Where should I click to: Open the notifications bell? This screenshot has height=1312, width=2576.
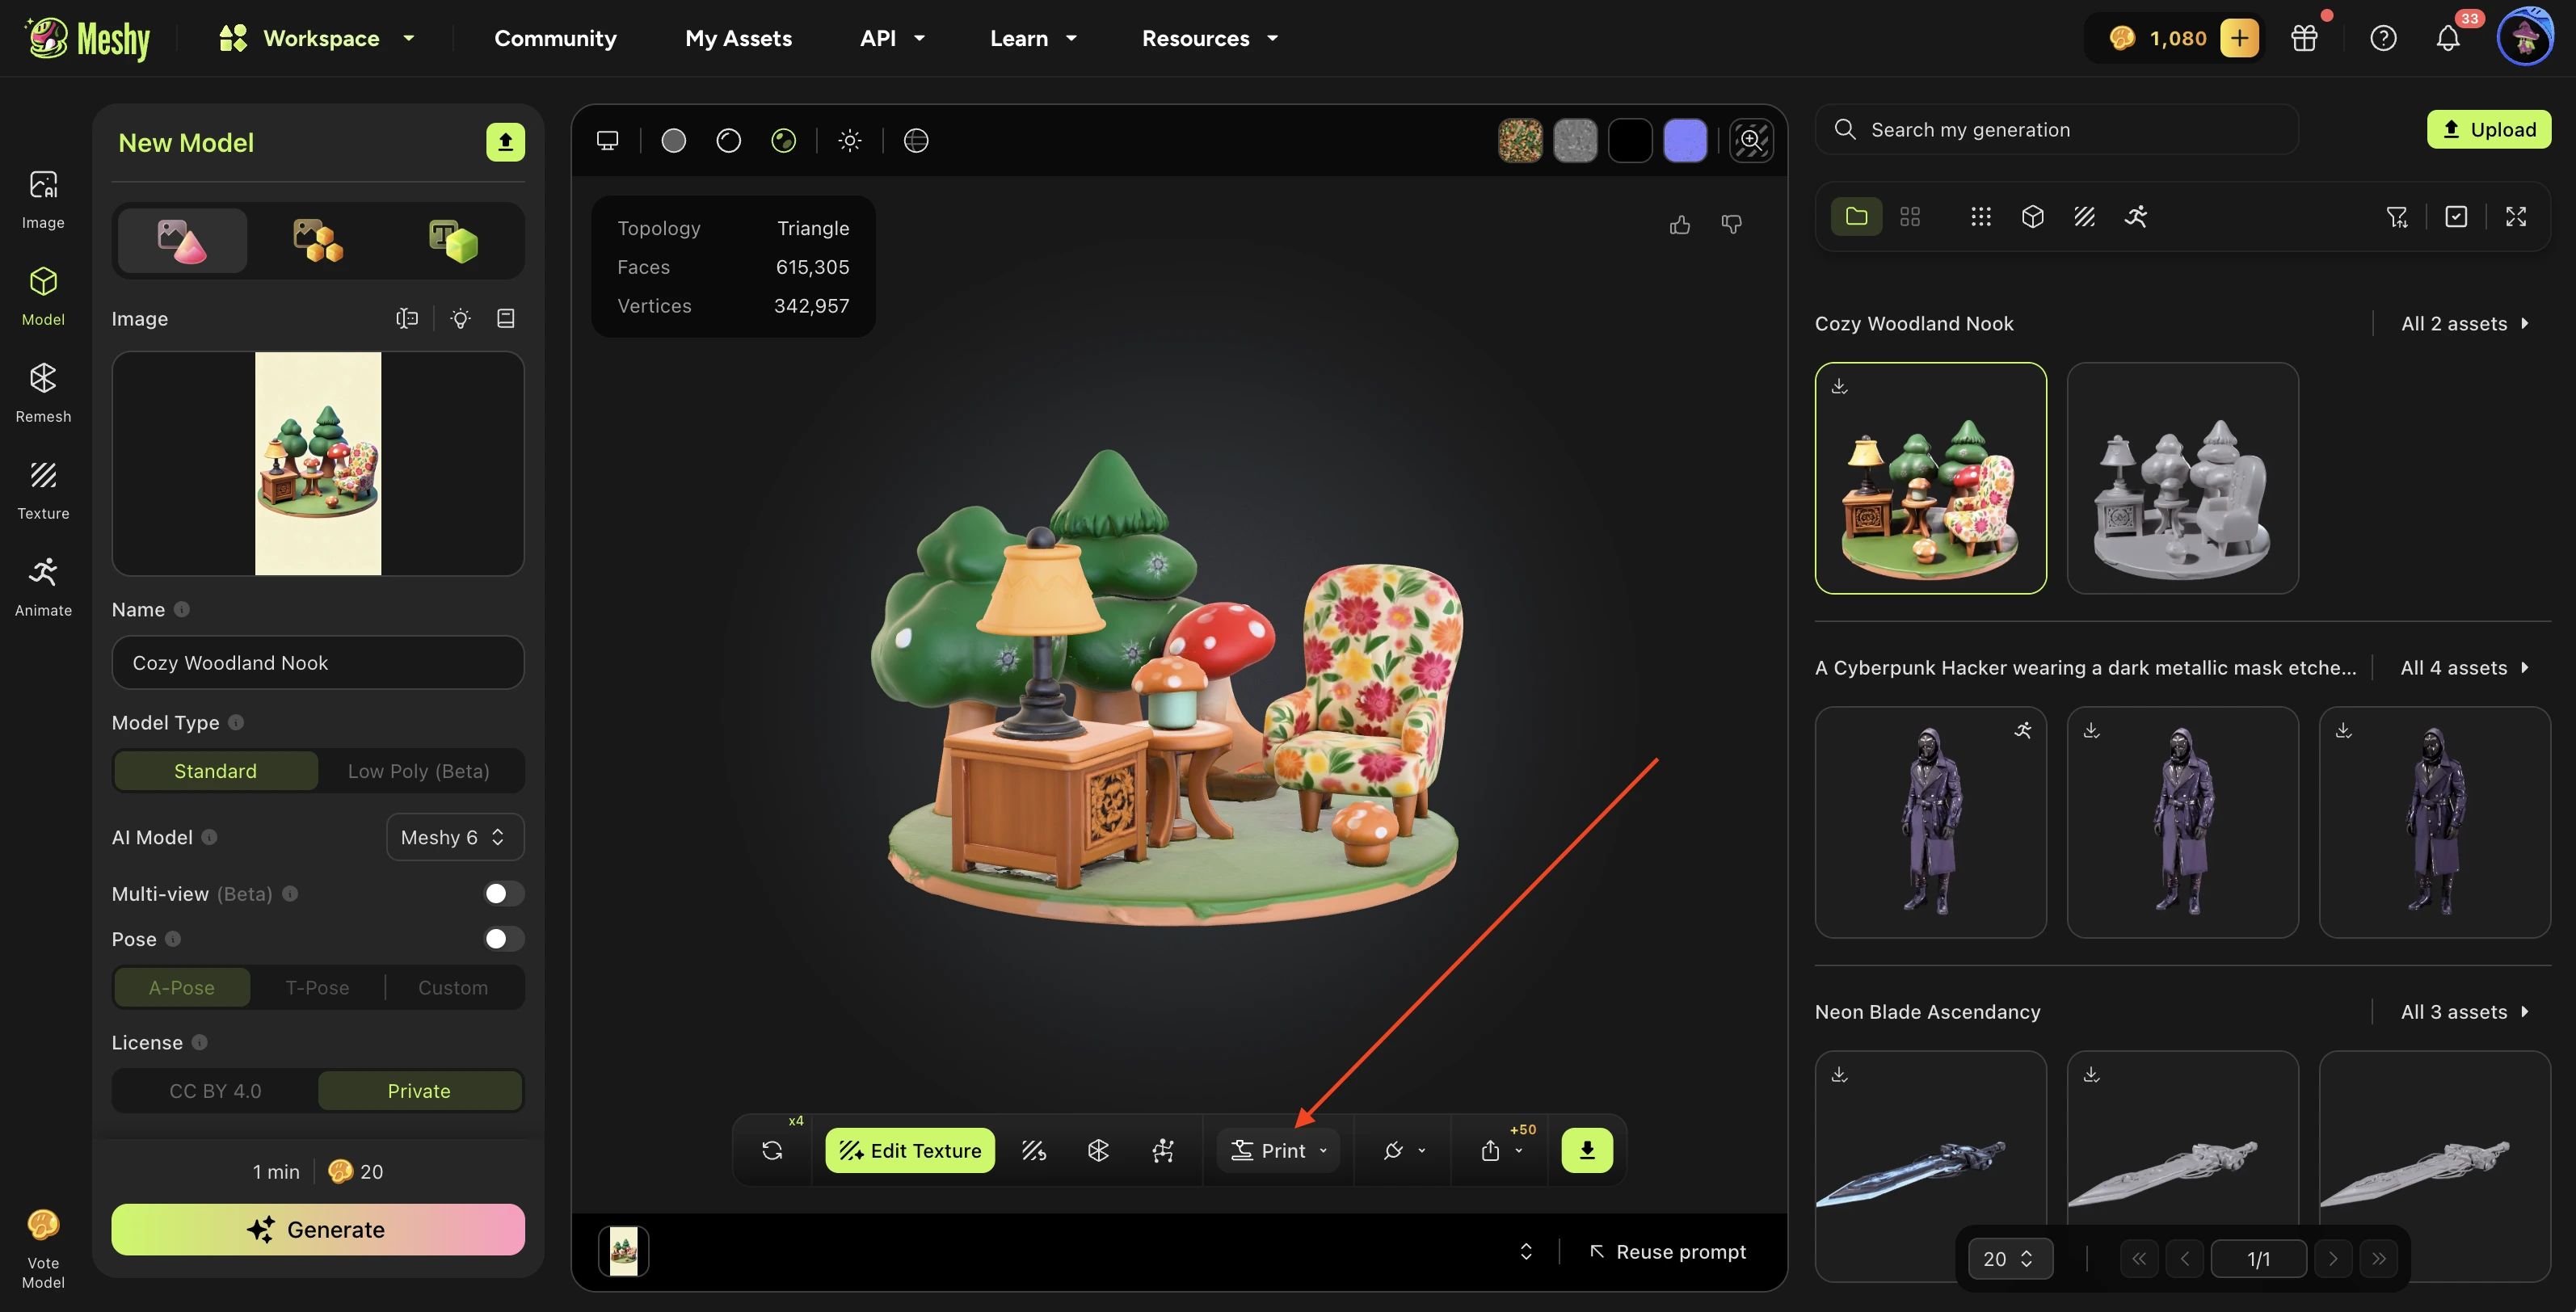click(2447, 39)
